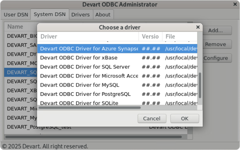Select Devart ODBC Driver for SQL Server
The width and height of the screenshot is (240, 150).
click(117, 67)
